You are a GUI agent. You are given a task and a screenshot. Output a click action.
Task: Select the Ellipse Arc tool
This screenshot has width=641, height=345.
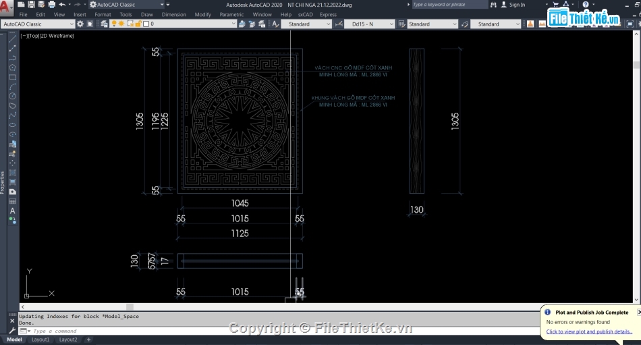click(13, 134)
